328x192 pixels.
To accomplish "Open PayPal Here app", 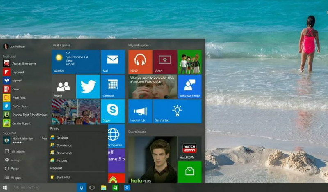I will 15,106.
